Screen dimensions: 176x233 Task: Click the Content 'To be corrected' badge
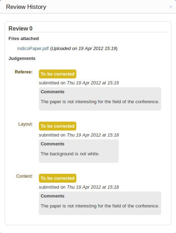(x=58, y=178)
